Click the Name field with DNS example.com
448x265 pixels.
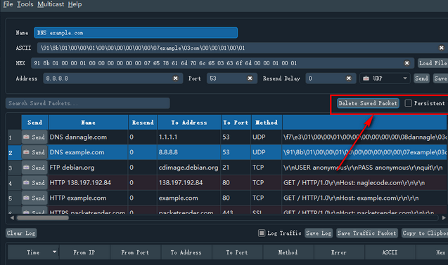(x=136, y=33)
